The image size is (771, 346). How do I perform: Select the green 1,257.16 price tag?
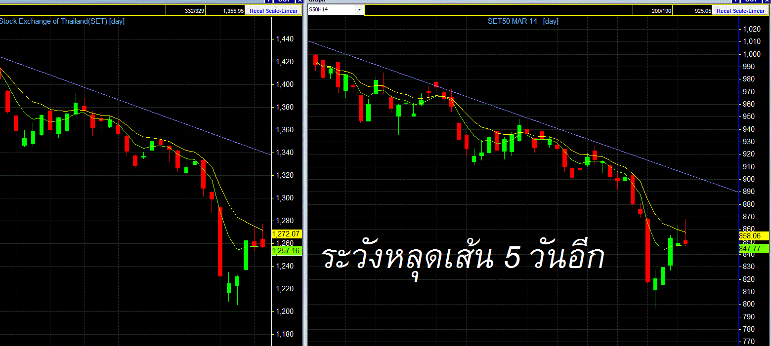287,251
